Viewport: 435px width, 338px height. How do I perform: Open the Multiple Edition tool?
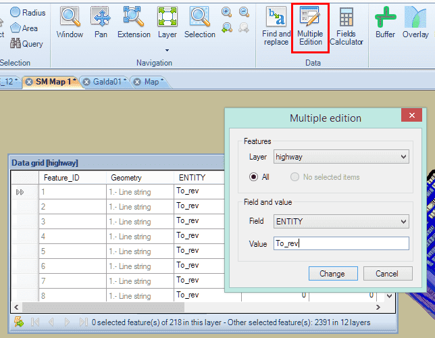(310, 26)
